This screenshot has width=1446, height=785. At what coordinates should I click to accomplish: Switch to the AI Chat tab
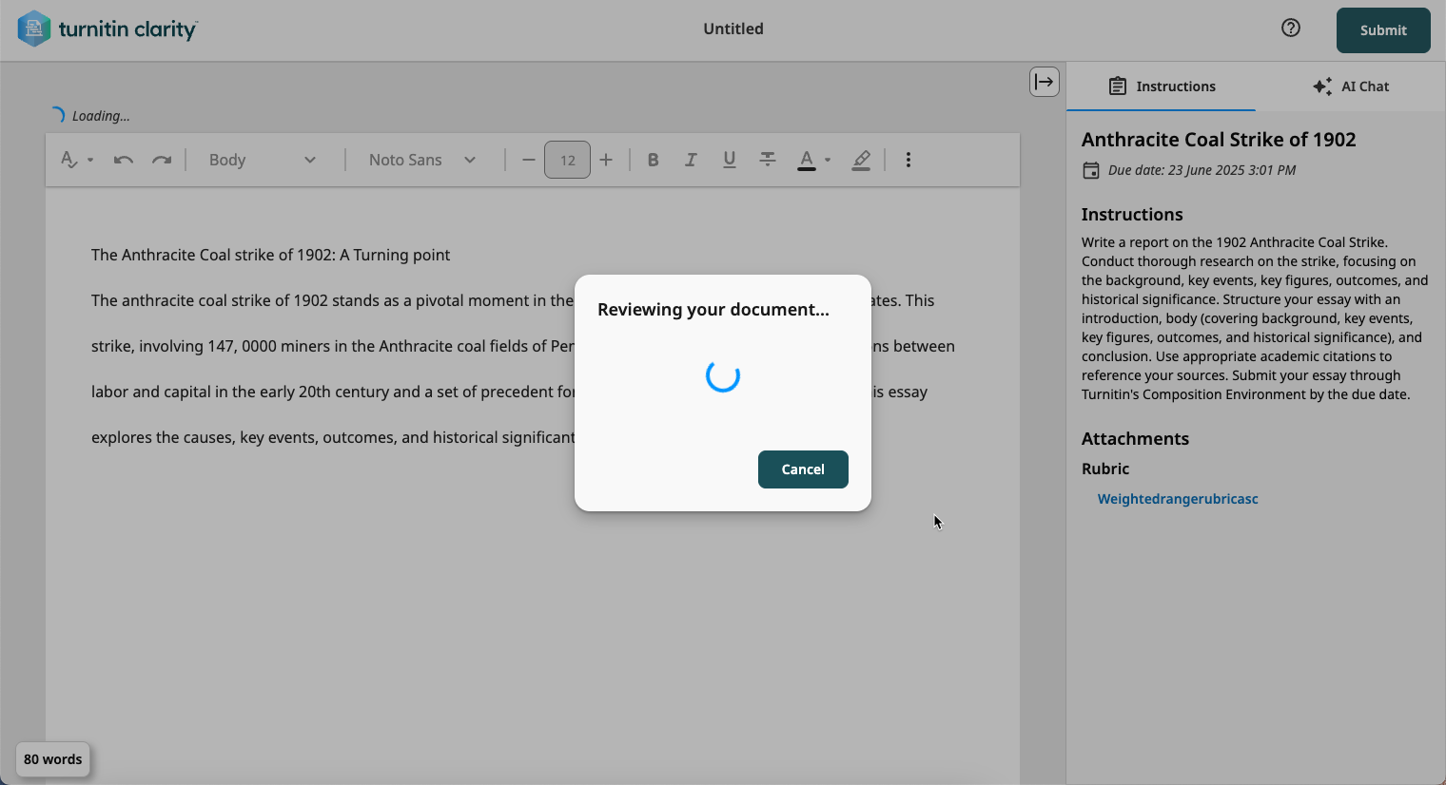1351,86
